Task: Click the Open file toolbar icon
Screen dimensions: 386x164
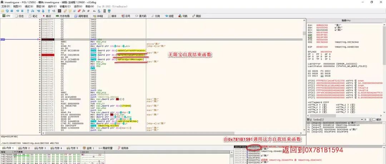Action: (x=2, y=11)
